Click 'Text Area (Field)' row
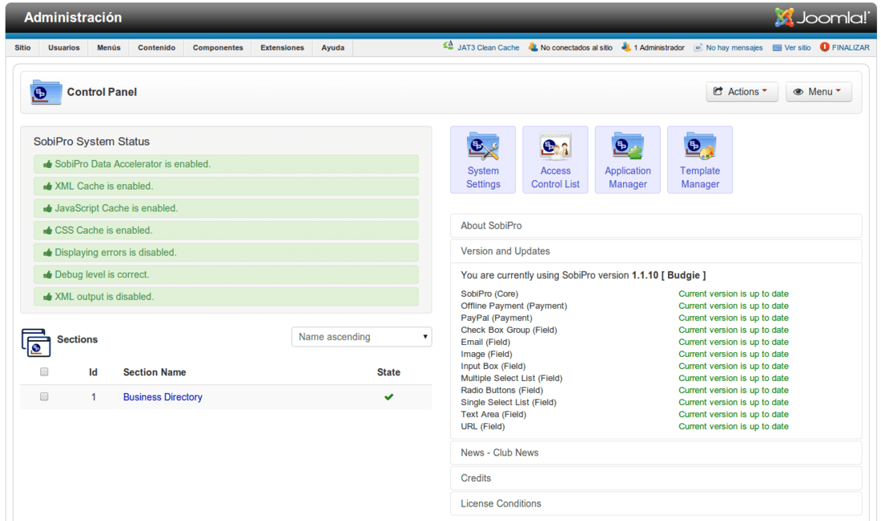 point(493,415)
